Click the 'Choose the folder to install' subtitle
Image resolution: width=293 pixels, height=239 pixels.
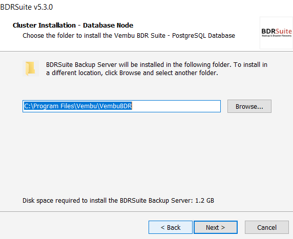129,35
